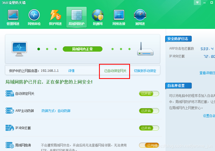The height and width of the screenshot is (151, 215).
Task: Open the 查看详细日志 log link
Action: pyautogui.click(x=207, y=73)
